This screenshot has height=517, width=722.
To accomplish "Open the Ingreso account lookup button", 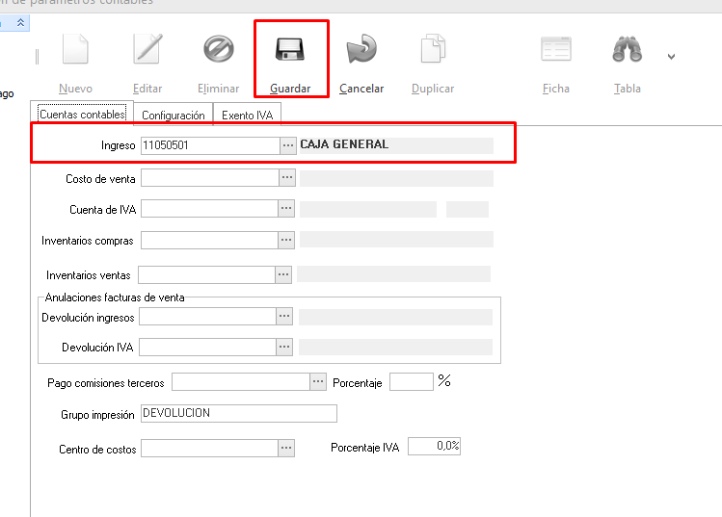I will [x=287, y=145].
